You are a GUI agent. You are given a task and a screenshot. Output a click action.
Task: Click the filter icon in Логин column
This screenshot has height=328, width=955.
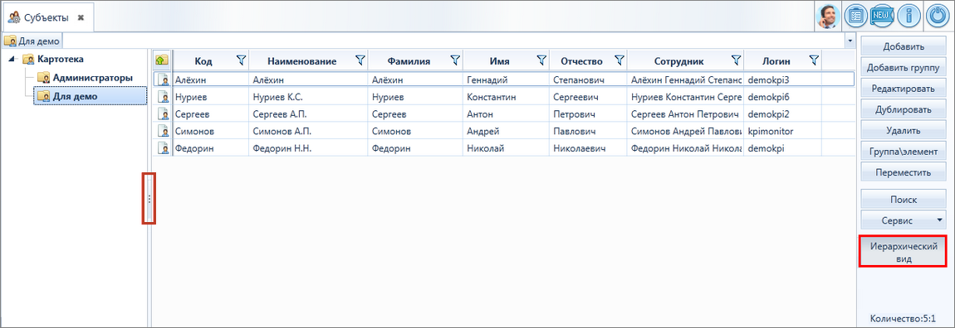pyautogui.click(x=814, y=60)
